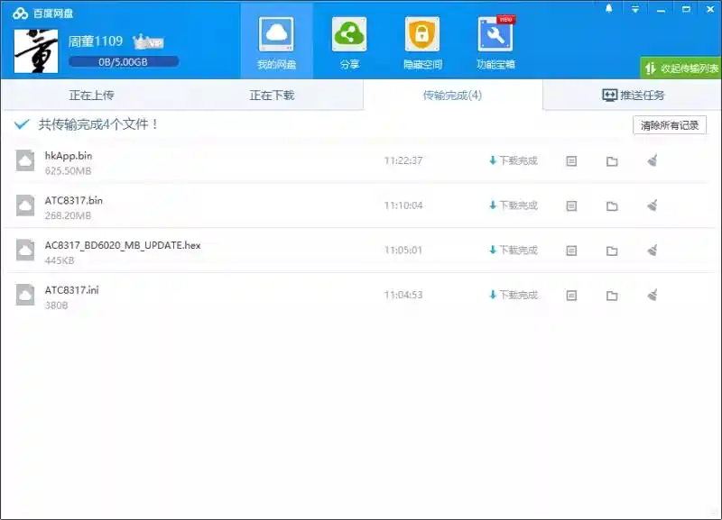Open folder containing AC8317_BD6020_MB_UPDATE.hex

tap(612, 251)
